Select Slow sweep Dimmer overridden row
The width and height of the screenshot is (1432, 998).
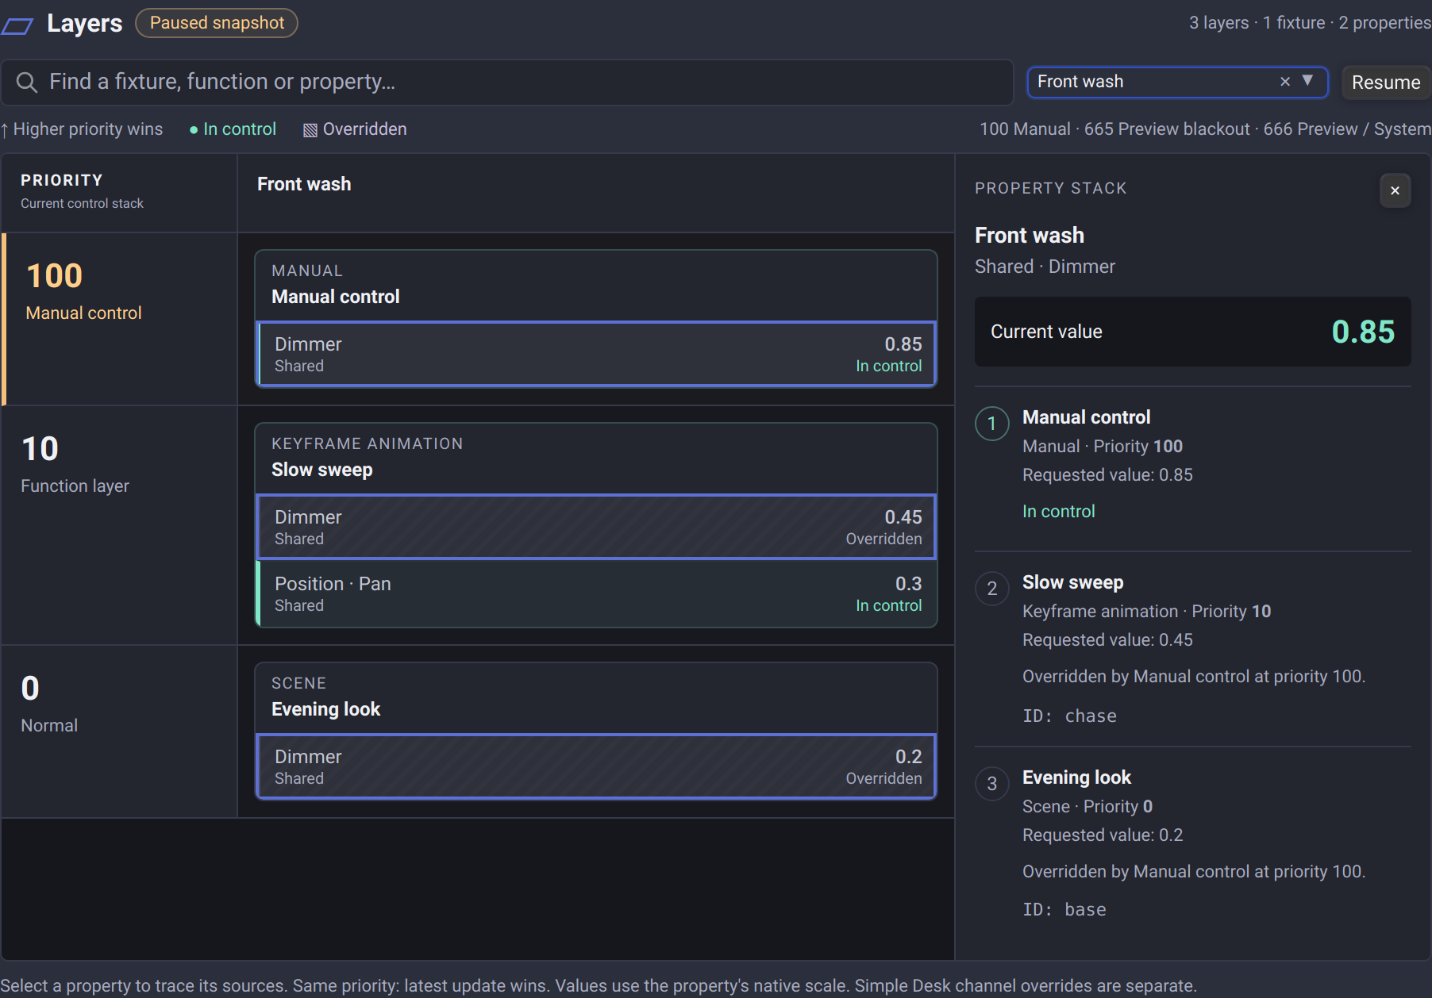coord(596,527)
